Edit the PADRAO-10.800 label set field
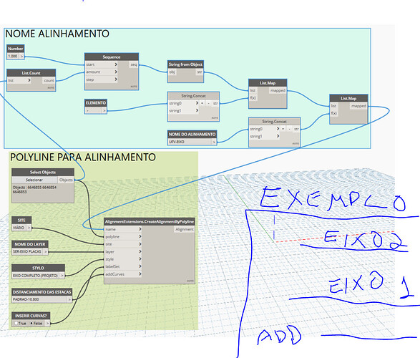The image size is (420, 358). pyautogui.click(x=39, y=299)
